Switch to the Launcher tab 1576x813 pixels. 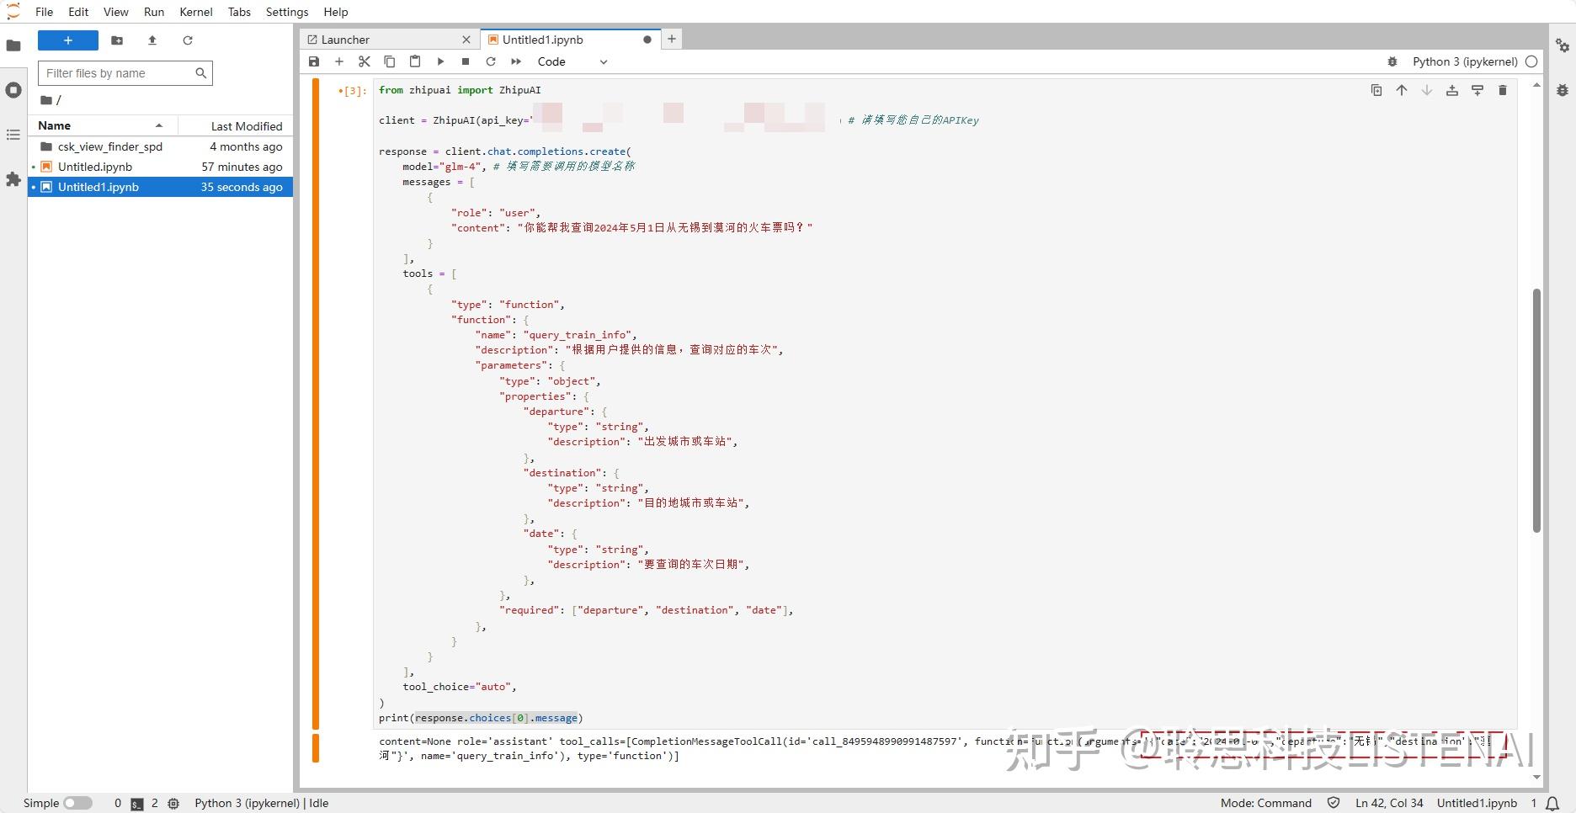coord(390,40)
